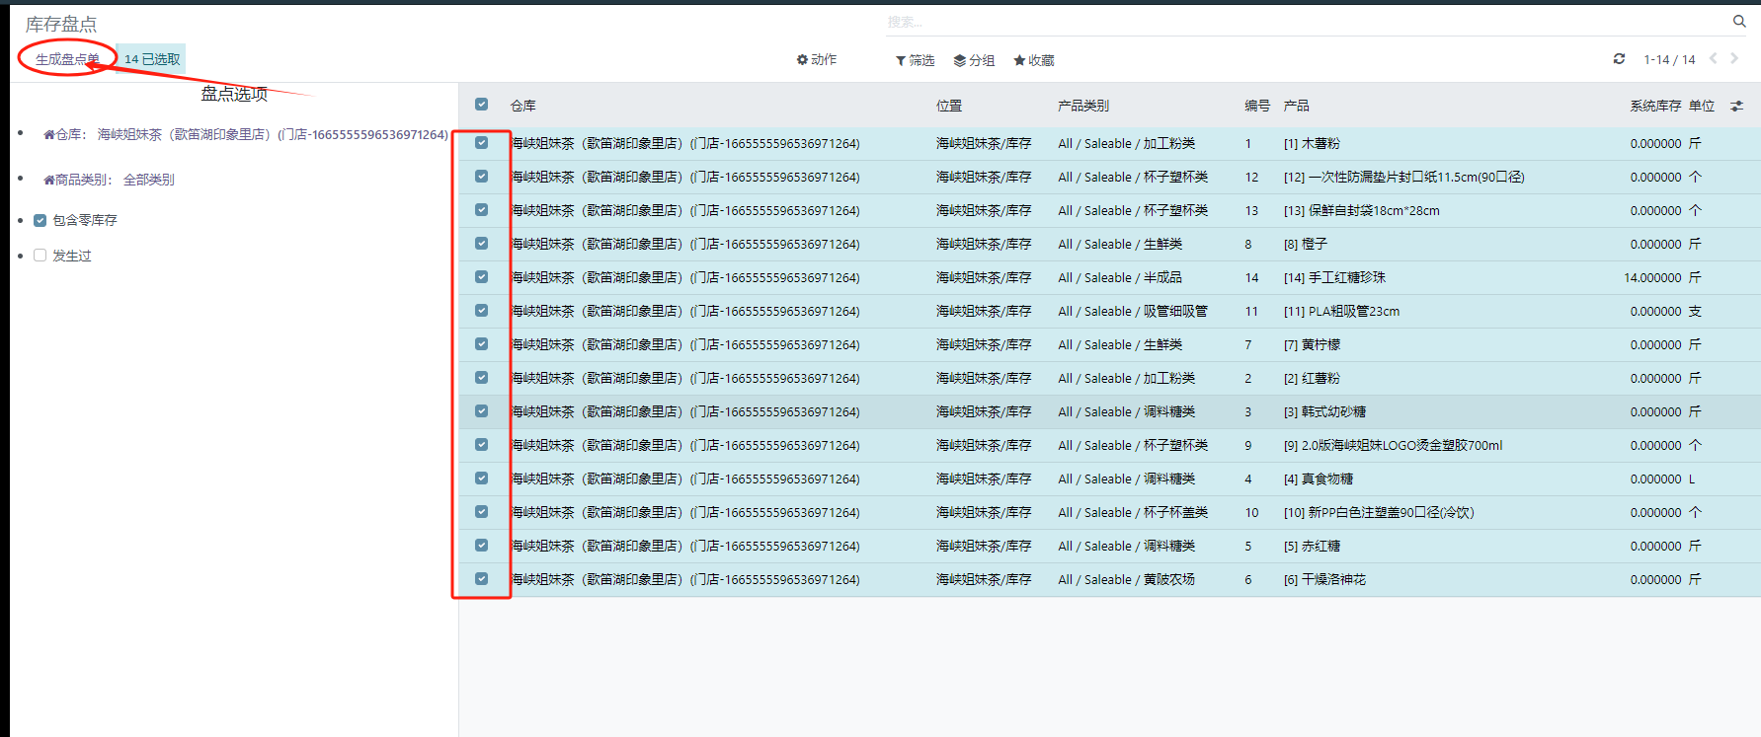This screenshot has height=737, width=1761.
Task: Toggle the 包含零库存 checkbox
Action: tap(40, 221)
